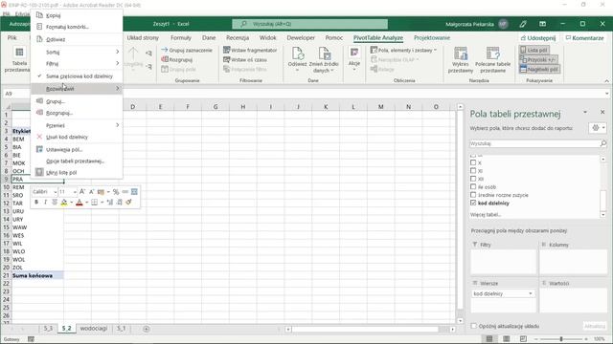Click the Kopiuj copy icon in context menu

(39, 15)
